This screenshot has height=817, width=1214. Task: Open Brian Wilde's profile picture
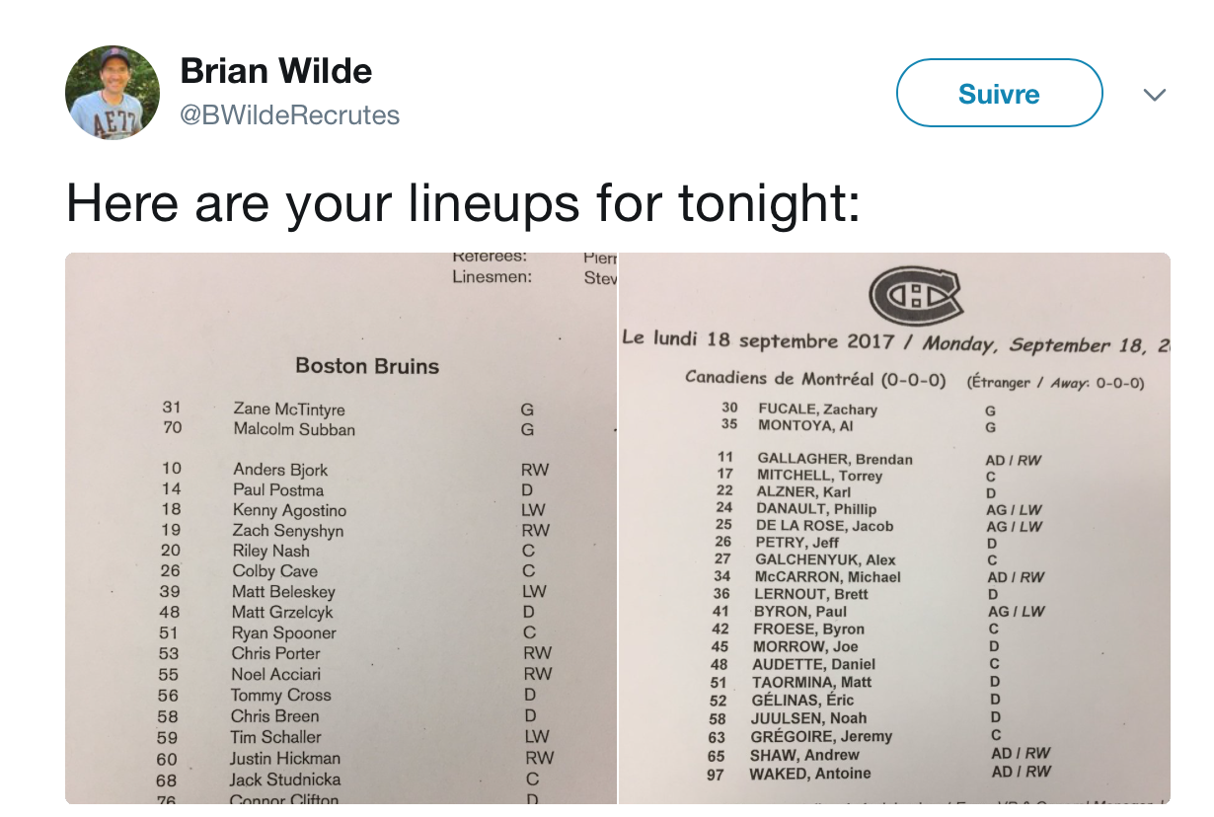pyautogui.click(x=113, y=93)
